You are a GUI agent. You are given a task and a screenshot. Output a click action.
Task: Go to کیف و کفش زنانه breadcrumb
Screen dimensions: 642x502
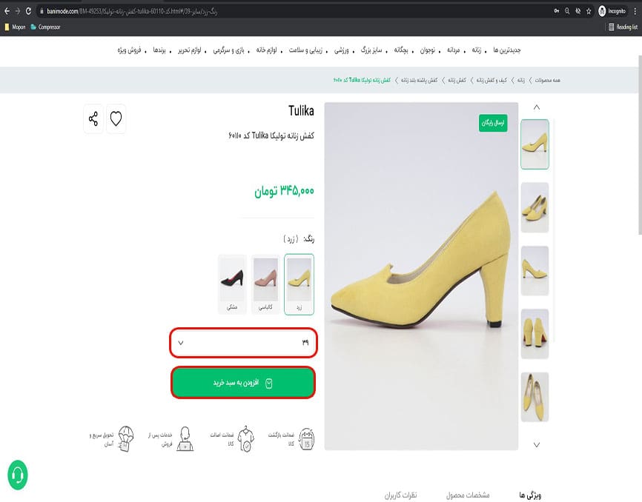pyautogui.click(x=492, y=80)
